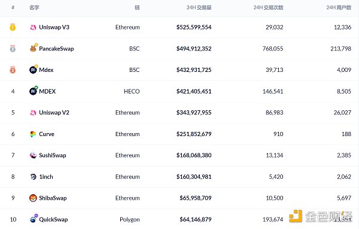The image size is (359, 229).
Task: Click the SushiSwap logo
Action: coord(33,155)
